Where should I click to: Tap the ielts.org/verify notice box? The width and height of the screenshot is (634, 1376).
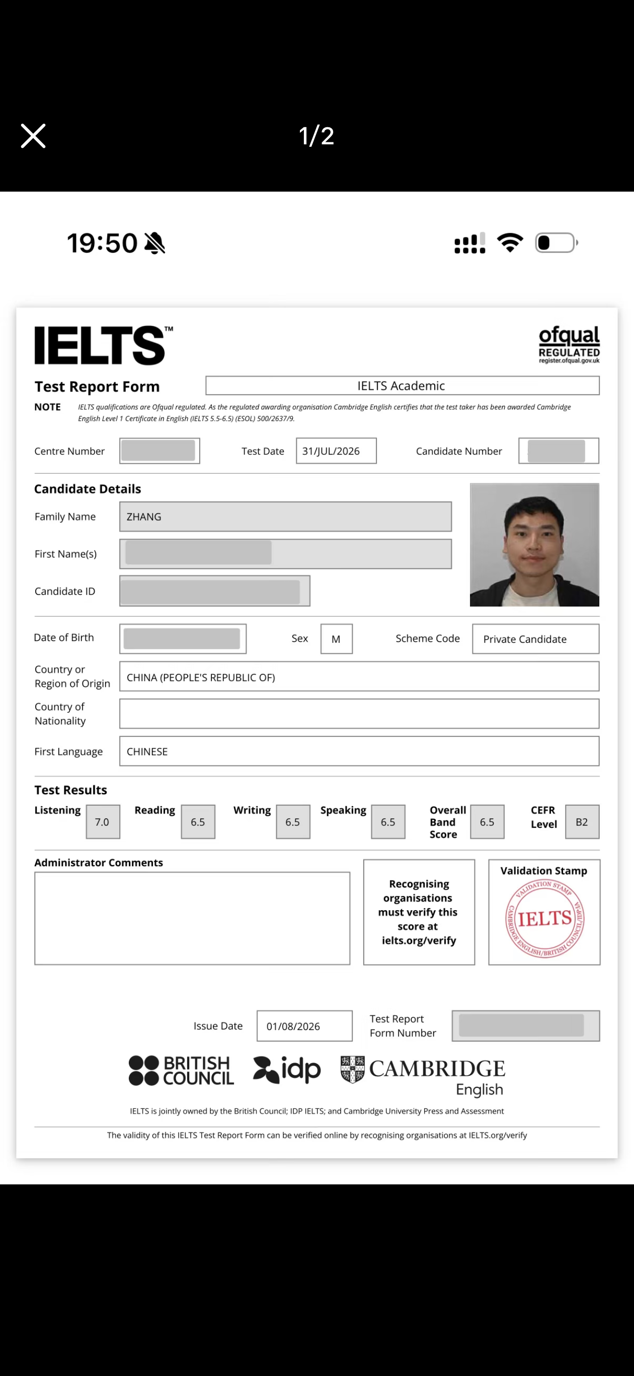[x=419, y=912]
